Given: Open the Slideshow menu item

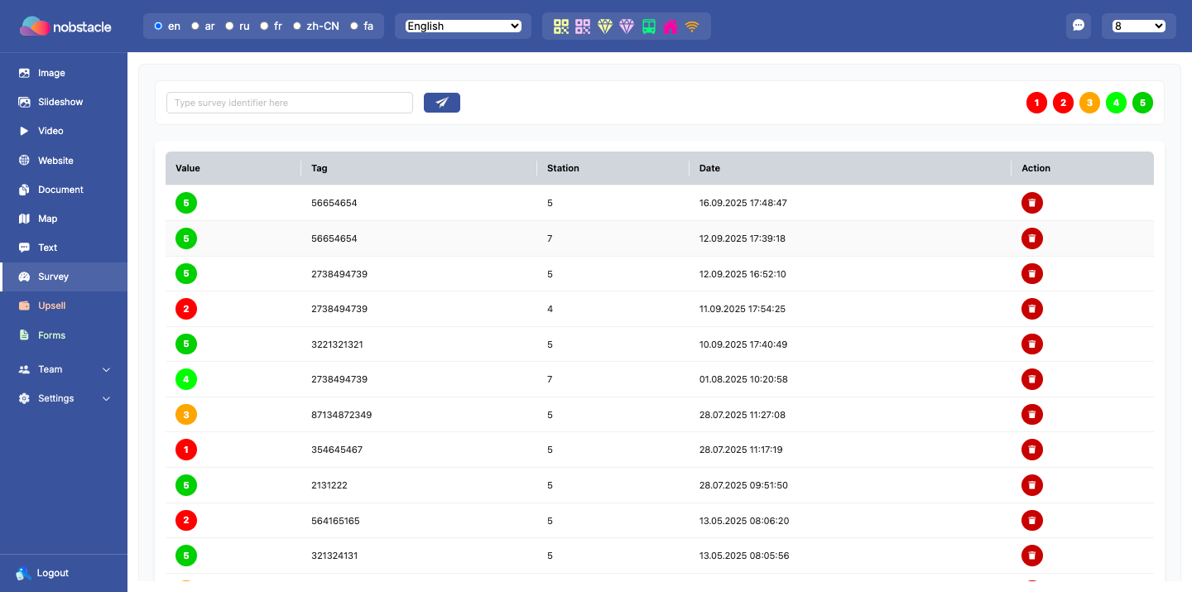Looking at the screenshot, I should click(60, 102).
